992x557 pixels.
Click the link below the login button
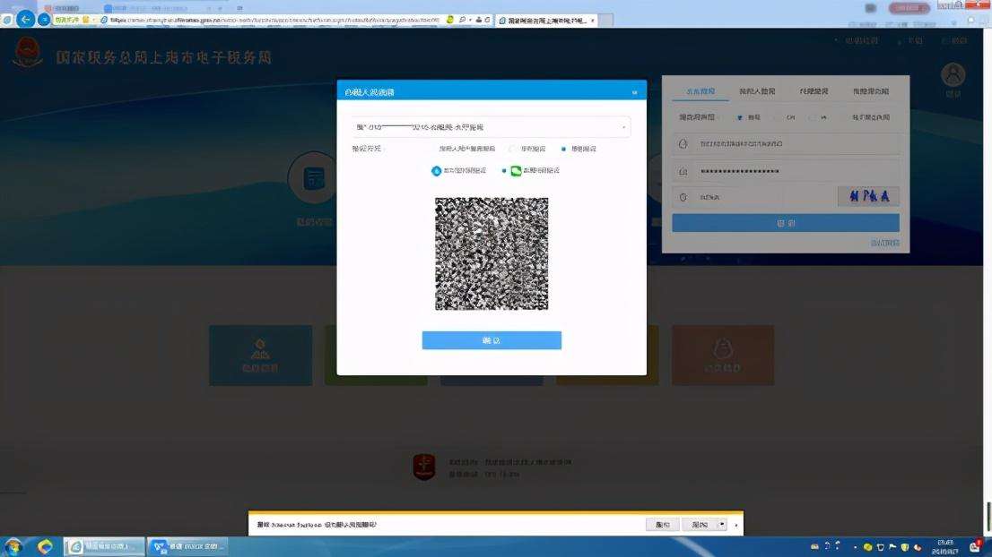pos(884,243)
